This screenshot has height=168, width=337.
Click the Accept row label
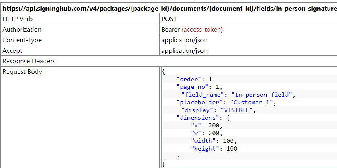(x=12, y=51)
